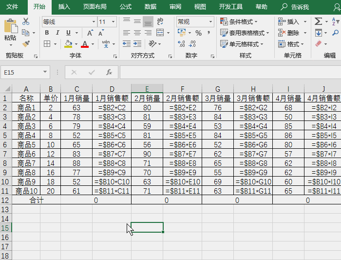Screen dimensions: 341x260
Task: Click the Merge and Center icon
Action: coord(160,33)
